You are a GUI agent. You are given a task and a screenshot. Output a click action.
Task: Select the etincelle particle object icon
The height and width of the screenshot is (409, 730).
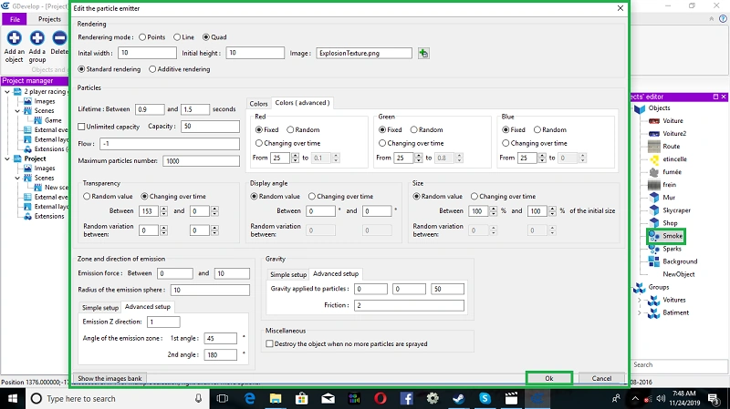coord(654,159)
